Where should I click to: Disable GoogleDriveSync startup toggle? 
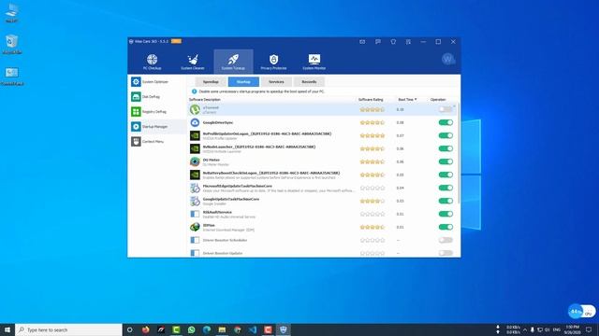point(446,122)
